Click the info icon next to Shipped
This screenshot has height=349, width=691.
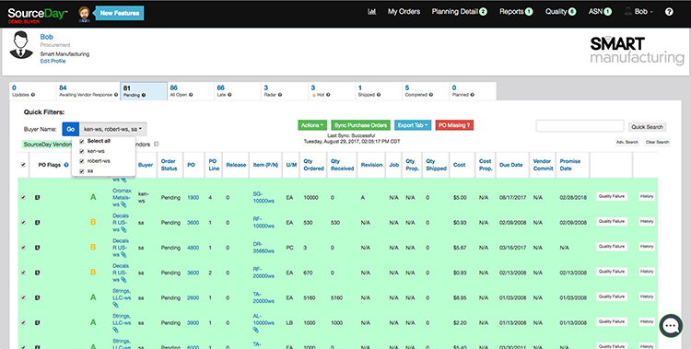[x=379, y=95]
